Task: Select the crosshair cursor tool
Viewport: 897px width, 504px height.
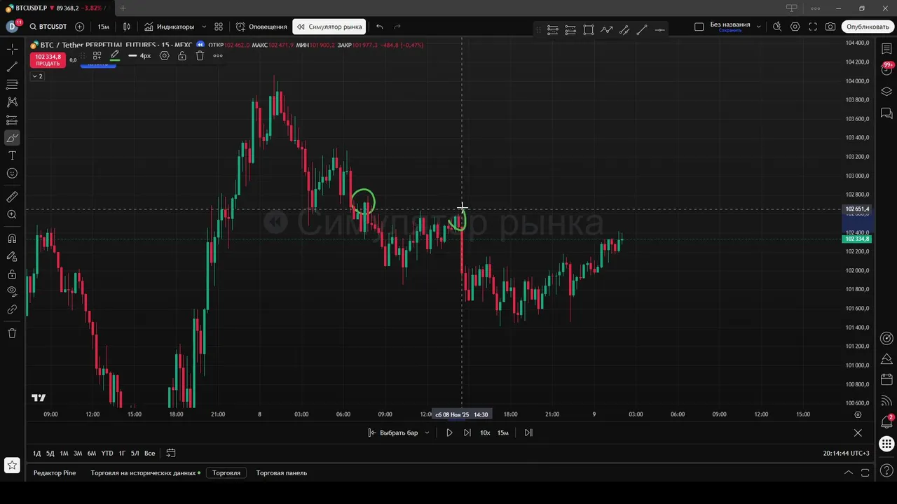Action: point(12,49)
